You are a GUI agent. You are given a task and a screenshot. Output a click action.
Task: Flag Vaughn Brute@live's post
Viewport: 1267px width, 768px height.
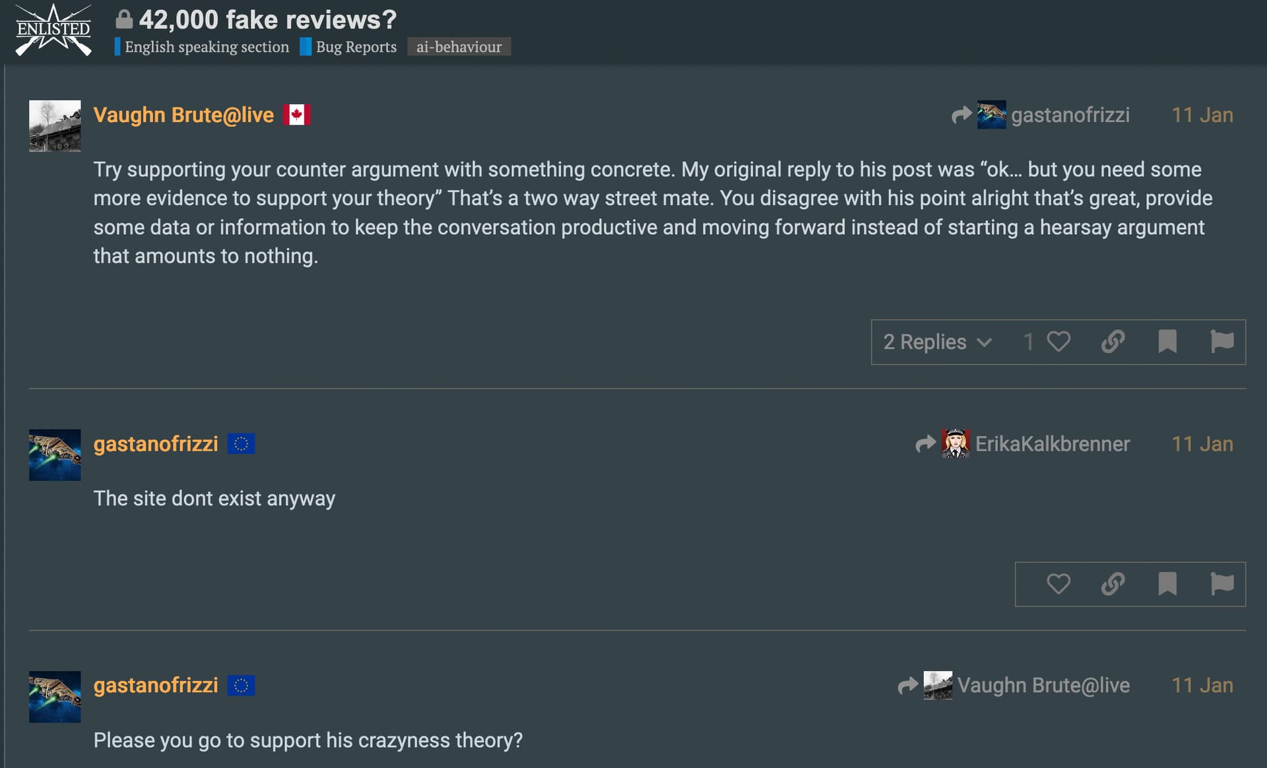click(1221, 342)
